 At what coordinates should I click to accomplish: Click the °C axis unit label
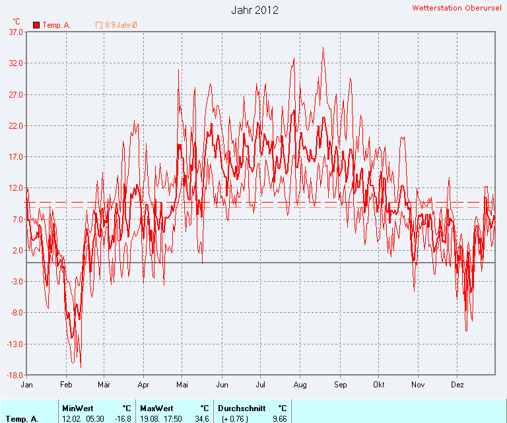click(x=17, y=22)
